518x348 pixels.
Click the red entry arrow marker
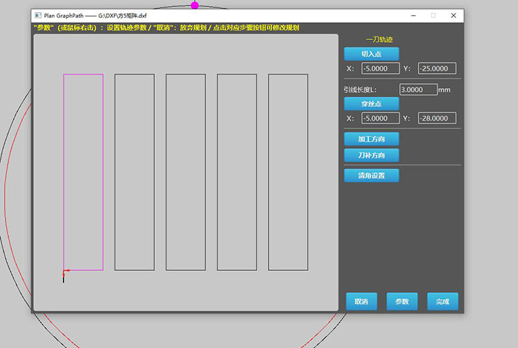coord(66,272)
